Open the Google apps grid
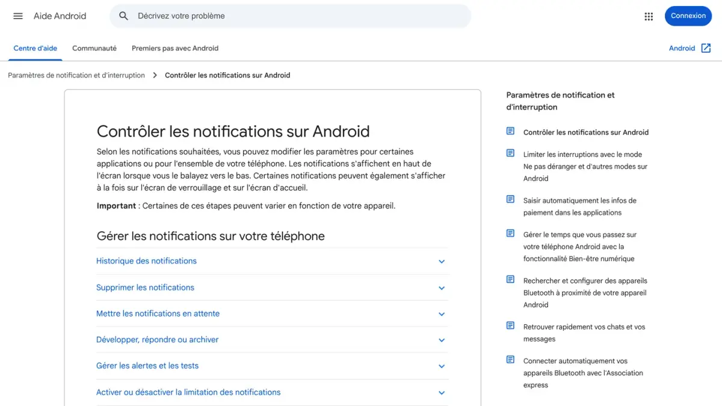 [x=649, y=16]
